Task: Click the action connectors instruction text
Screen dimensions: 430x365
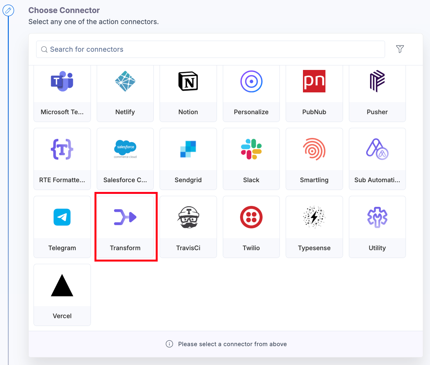Action: 93,22
